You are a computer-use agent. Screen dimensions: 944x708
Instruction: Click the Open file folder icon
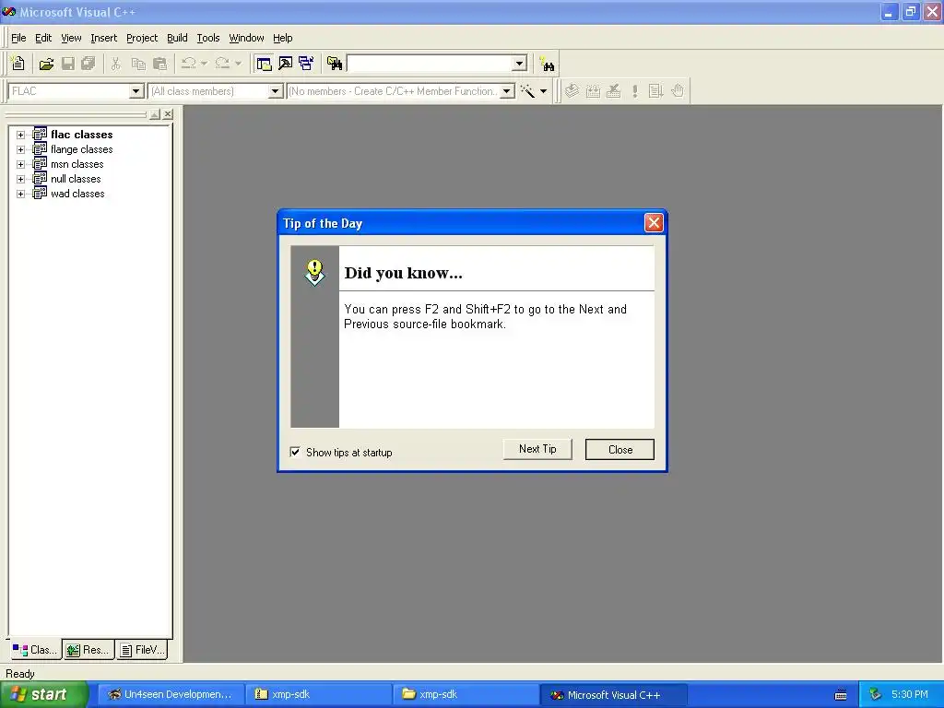(x=46, y=64)
